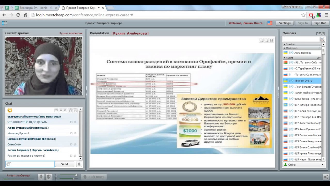Open the Opera extension icon
Screen dimensions: 330x186
click(x=311, y=15)
